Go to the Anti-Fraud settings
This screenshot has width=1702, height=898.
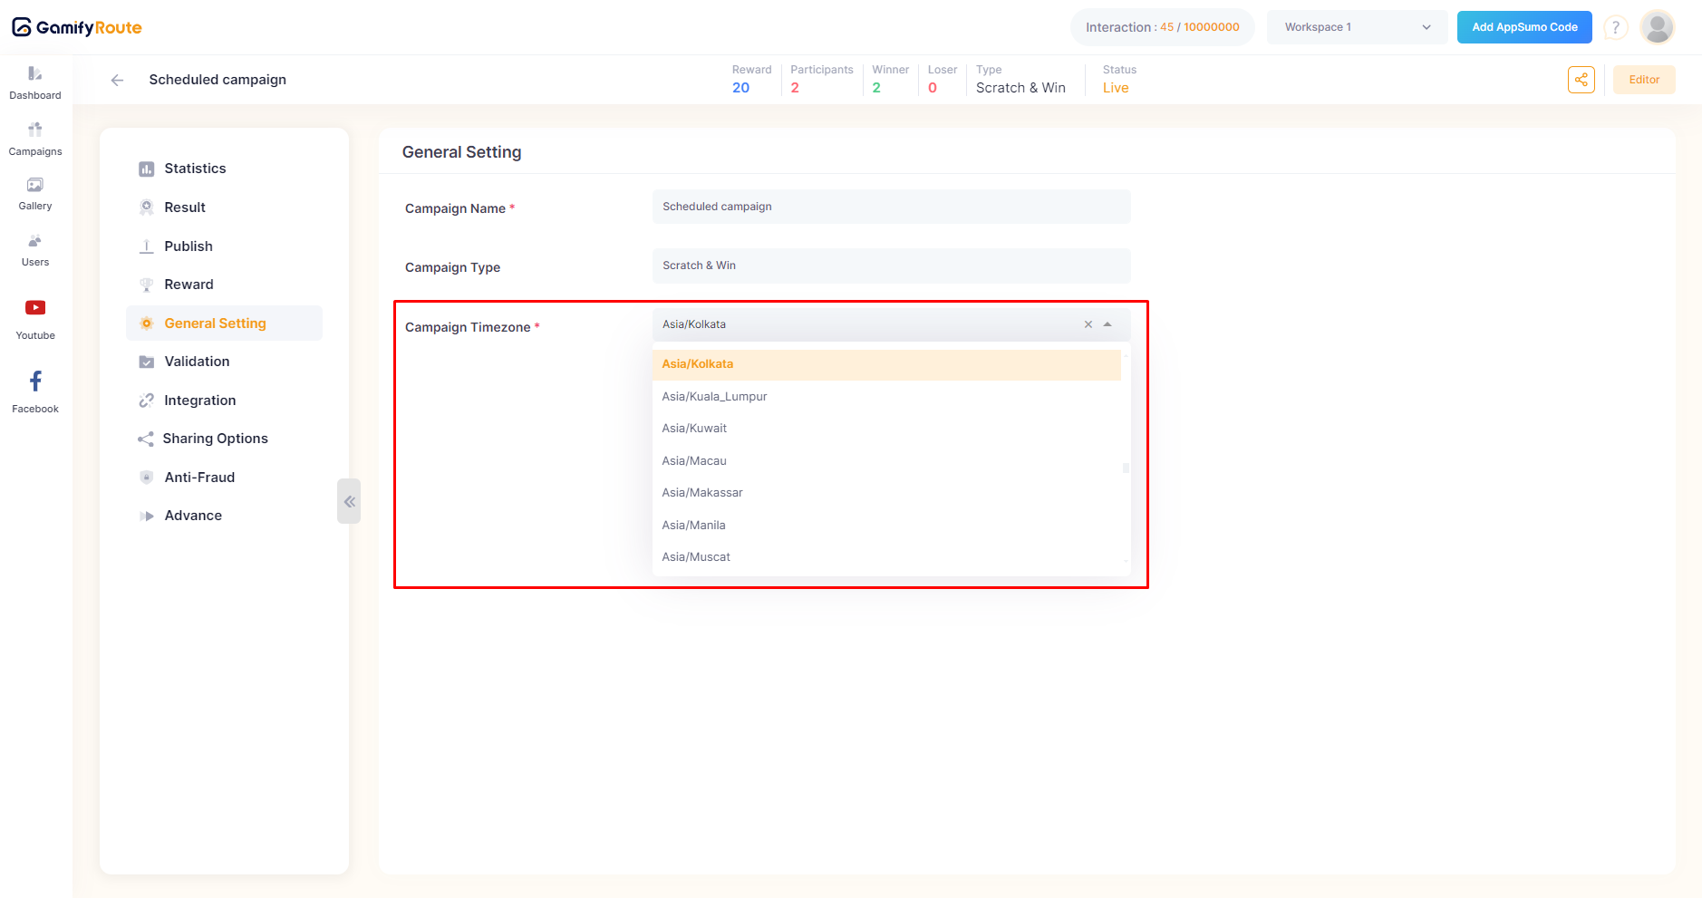[199, 478]
